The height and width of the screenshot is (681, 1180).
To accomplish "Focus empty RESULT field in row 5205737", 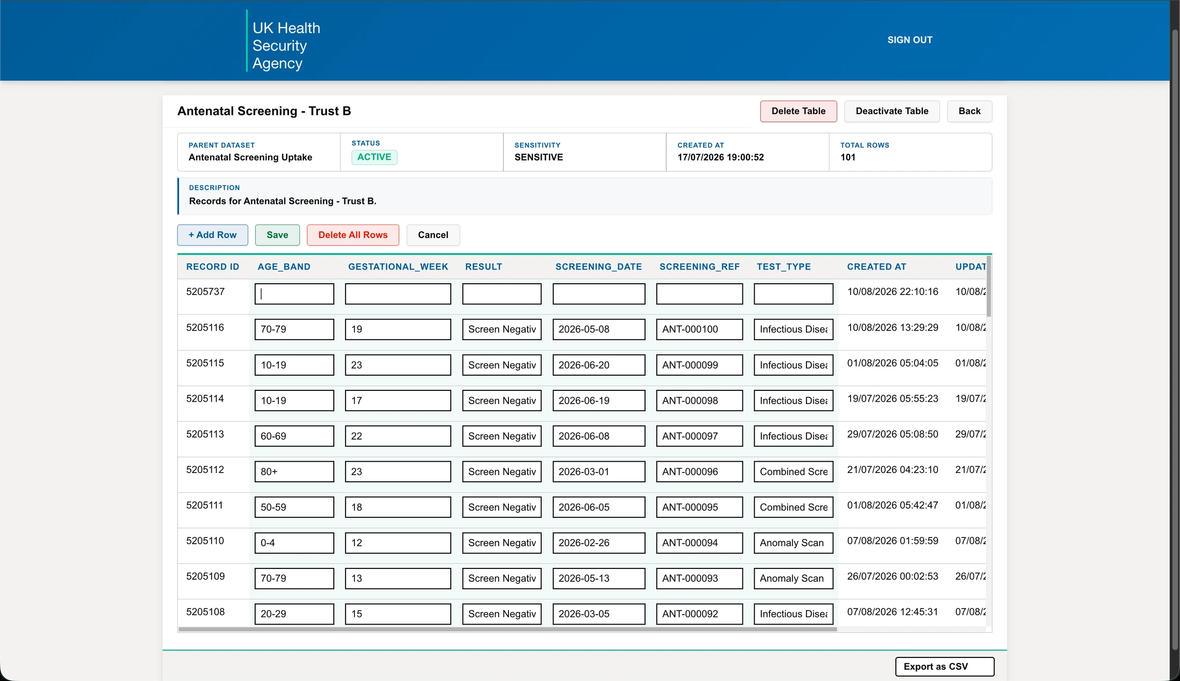I will pos(501,294).
